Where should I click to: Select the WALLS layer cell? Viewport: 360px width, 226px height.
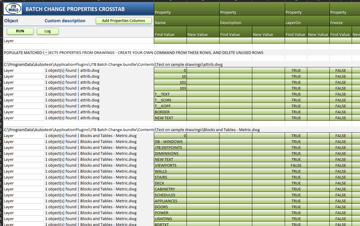[170, 171]
